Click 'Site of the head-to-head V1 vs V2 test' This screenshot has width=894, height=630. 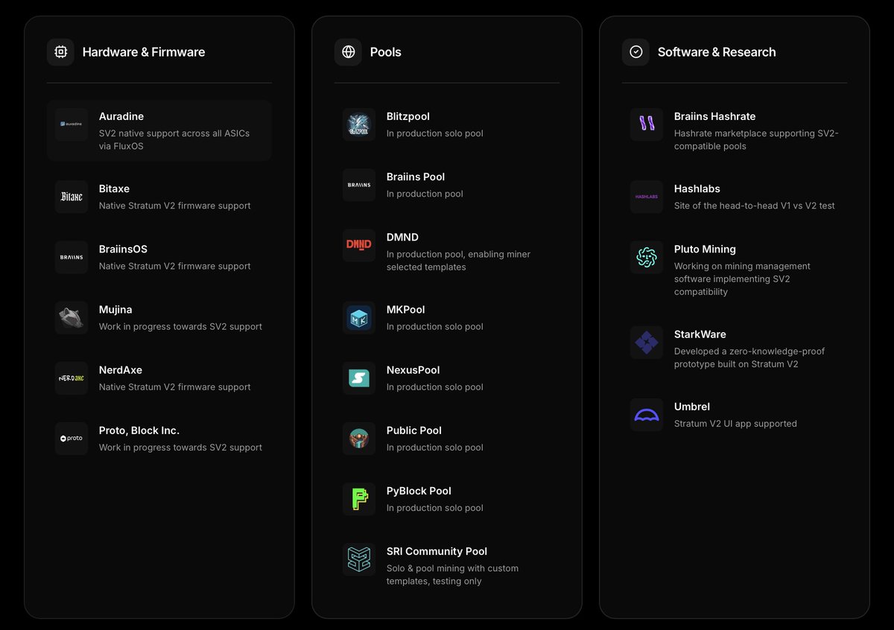click(x=755, y=206)
